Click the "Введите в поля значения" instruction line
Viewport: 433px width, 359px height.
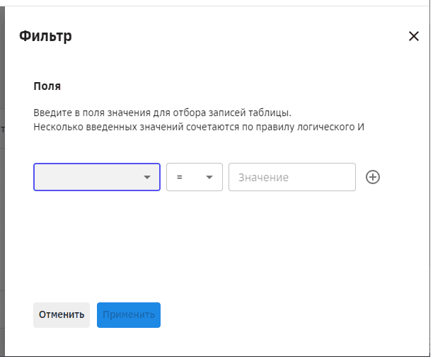point(162,113)
